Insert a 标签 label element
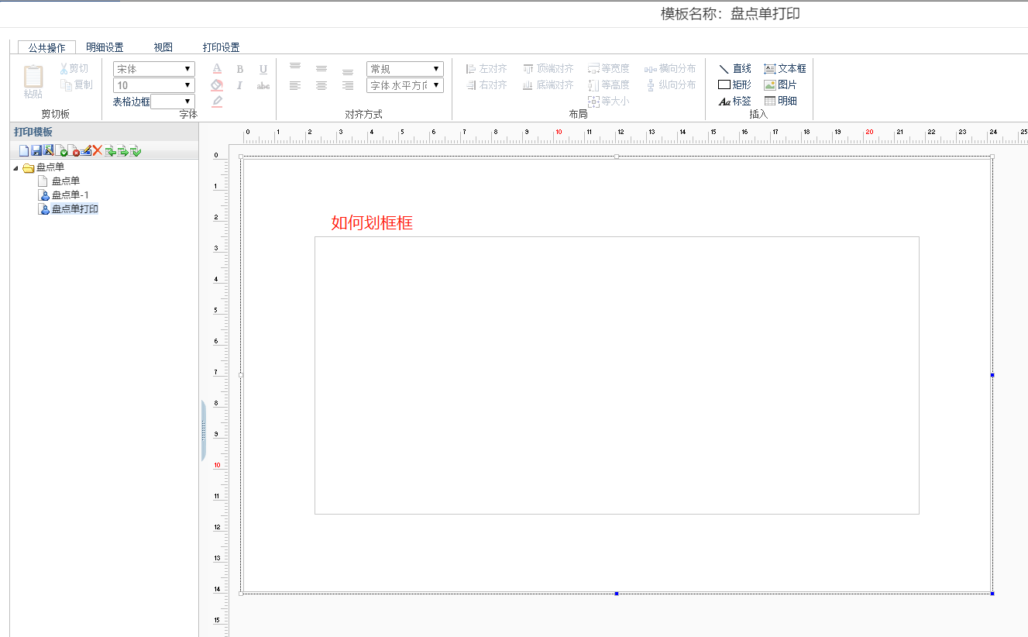 coord(734,101)
